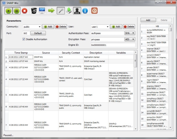
Task: Click the MIB column header
Action: pyautogui.click(x=157, y=26)
